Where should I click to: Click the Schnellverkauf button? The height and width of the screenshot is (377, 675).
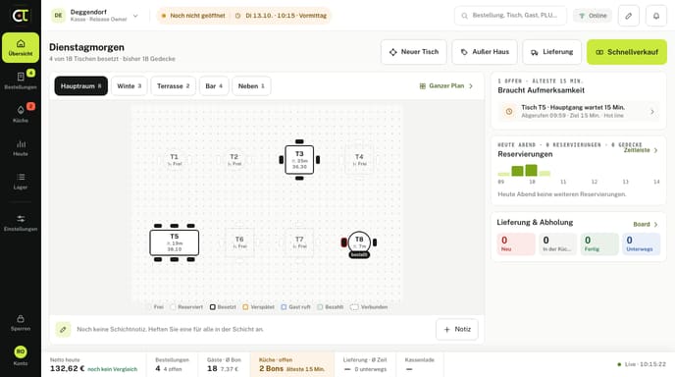[627, 52]
